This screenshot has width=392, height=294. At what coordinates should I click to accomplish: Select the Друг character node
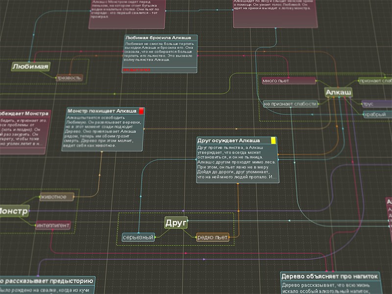176,223
